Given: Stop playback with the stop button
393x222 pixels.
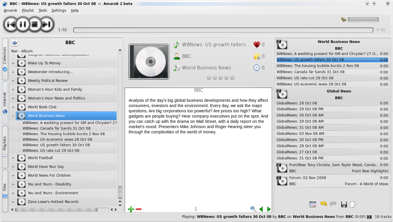Looking at the screenshot, I should [x=35, y=24].
